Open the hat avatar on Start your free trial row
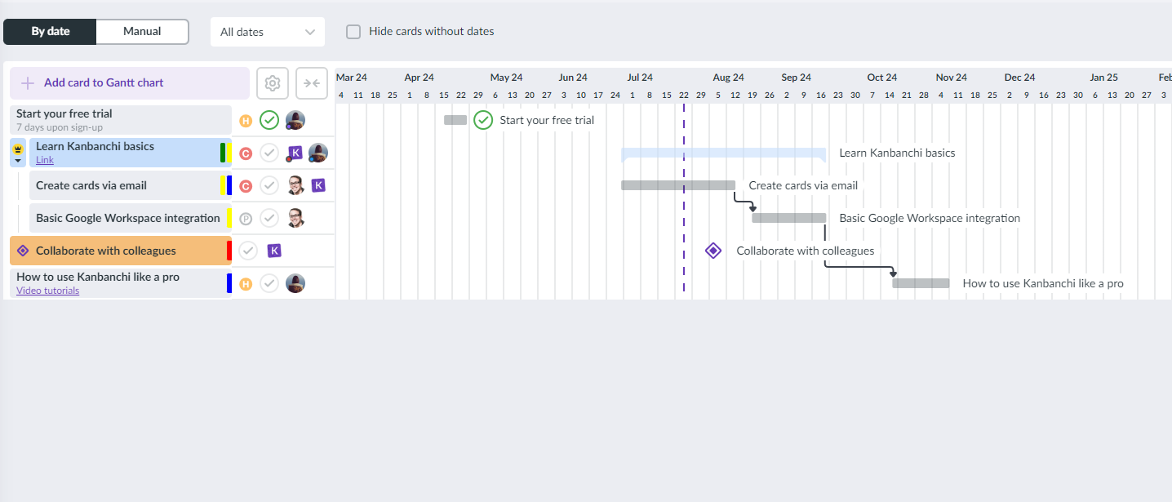1172x502 pixels. point(295,120)
